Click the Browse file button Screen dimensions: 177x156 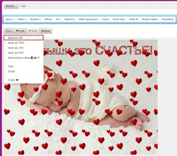tap(11, 6)
